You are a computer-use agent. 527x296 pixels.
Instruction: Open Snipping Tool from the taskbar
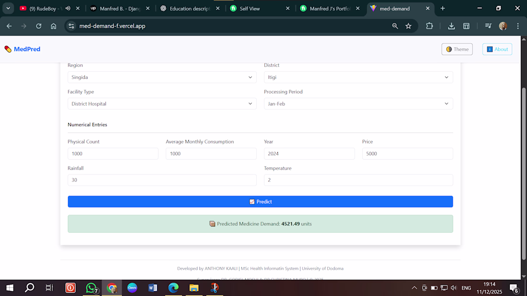(215, 288)
